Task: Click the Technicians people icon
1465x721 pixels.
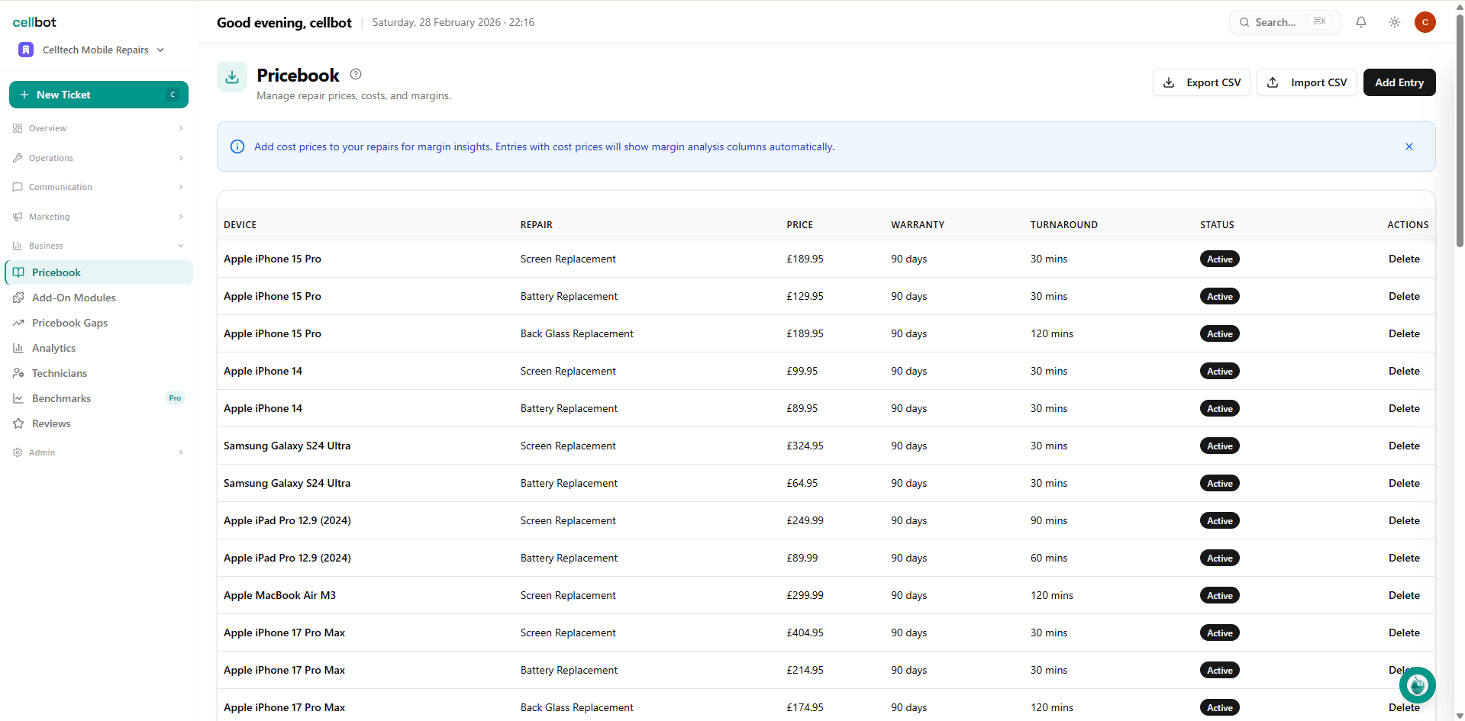Action: point(18,373)
